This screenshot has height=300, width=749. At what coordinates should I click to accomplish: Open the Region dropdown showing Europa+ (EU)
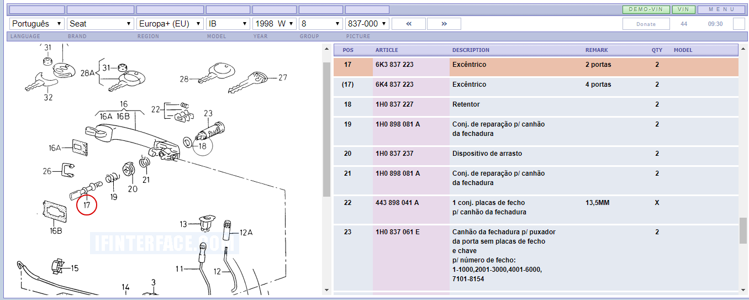pyautogui.click(x=170, y=24)
